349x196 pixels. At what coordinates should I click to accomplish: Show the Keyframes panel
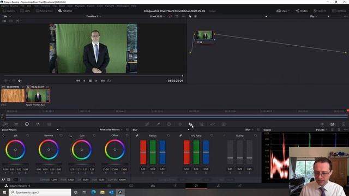pos(322,124)
